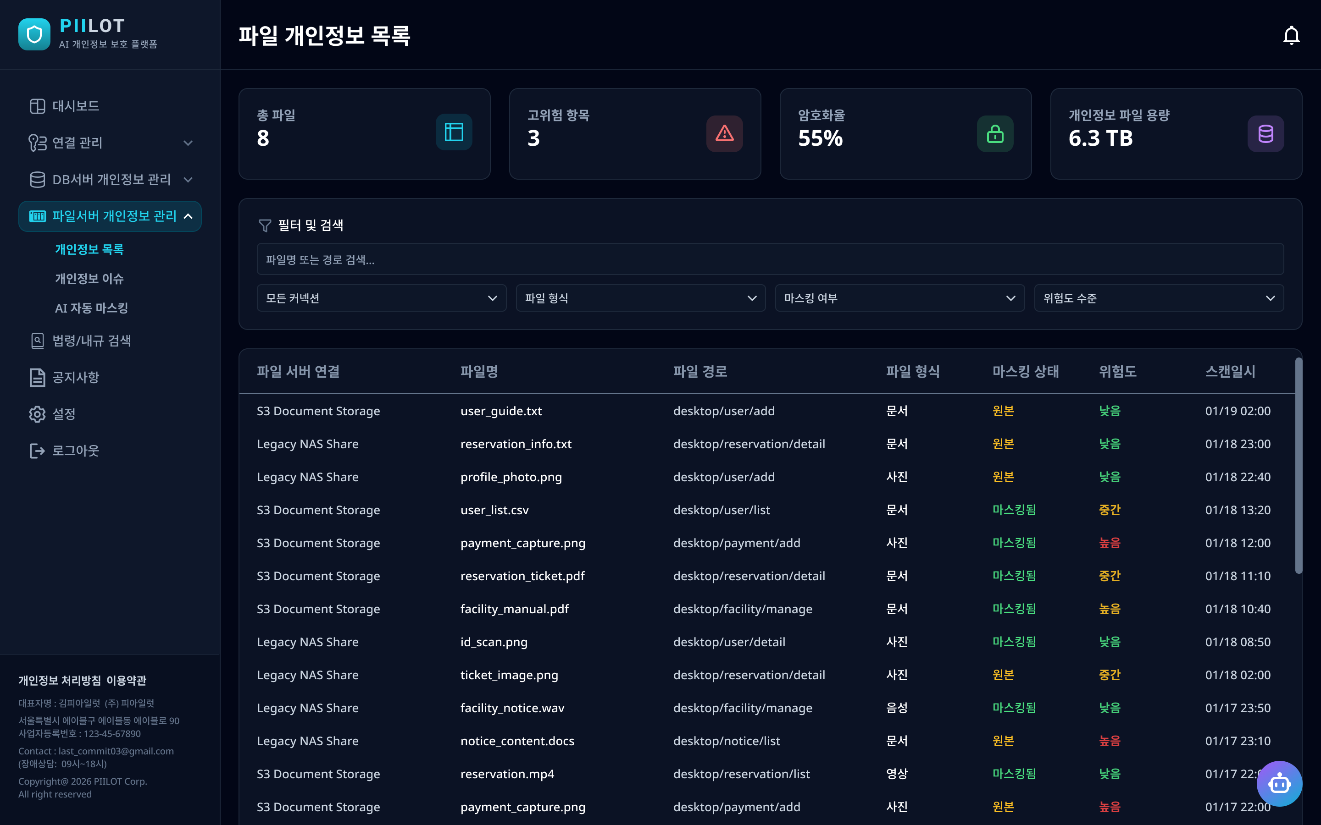Go to 대시보드 menu item

click(x=110, y=106)
